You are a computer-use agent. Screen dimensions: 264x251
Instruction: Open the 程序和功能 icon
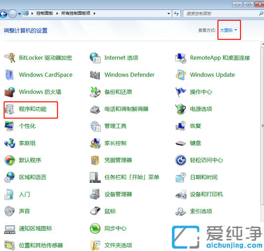[x=10, y=109]
